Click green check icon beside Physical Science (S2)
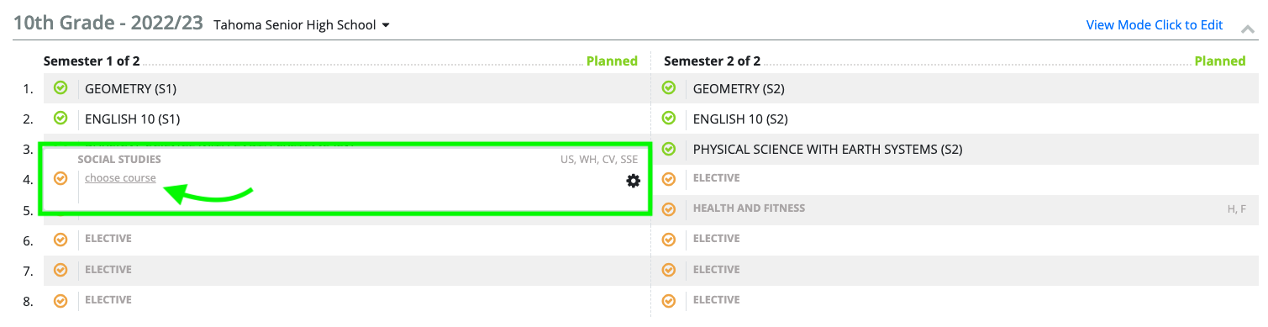 click(x=669, y=149)
